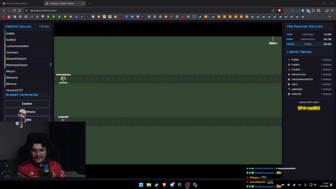Open the Gmail bookmark
This screenshot has width=336, height=189.
pos(31,17)
